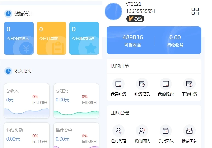Open 补货记录 restock records icon

tap(142, 84)
